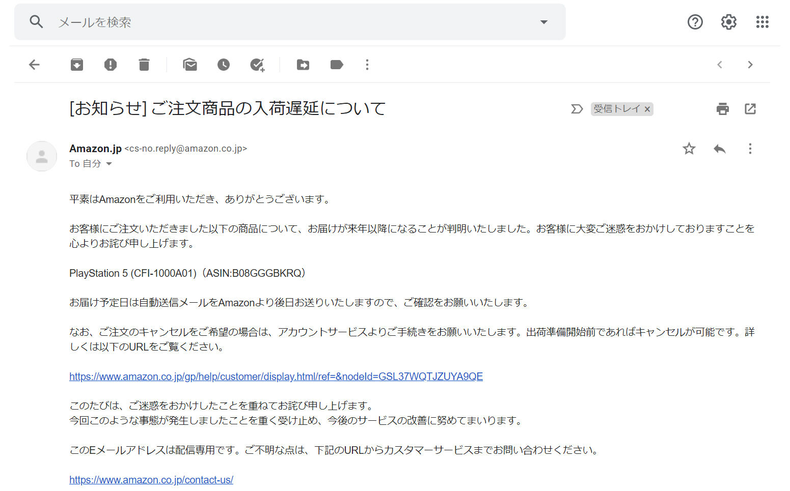Open message more options menu
Viewport: 790px width, 491px height.
coord(750,149)
